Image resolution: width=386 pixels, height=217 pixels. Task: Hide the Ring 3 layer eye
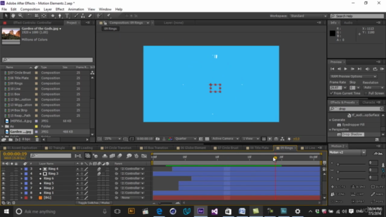(4, 174)
